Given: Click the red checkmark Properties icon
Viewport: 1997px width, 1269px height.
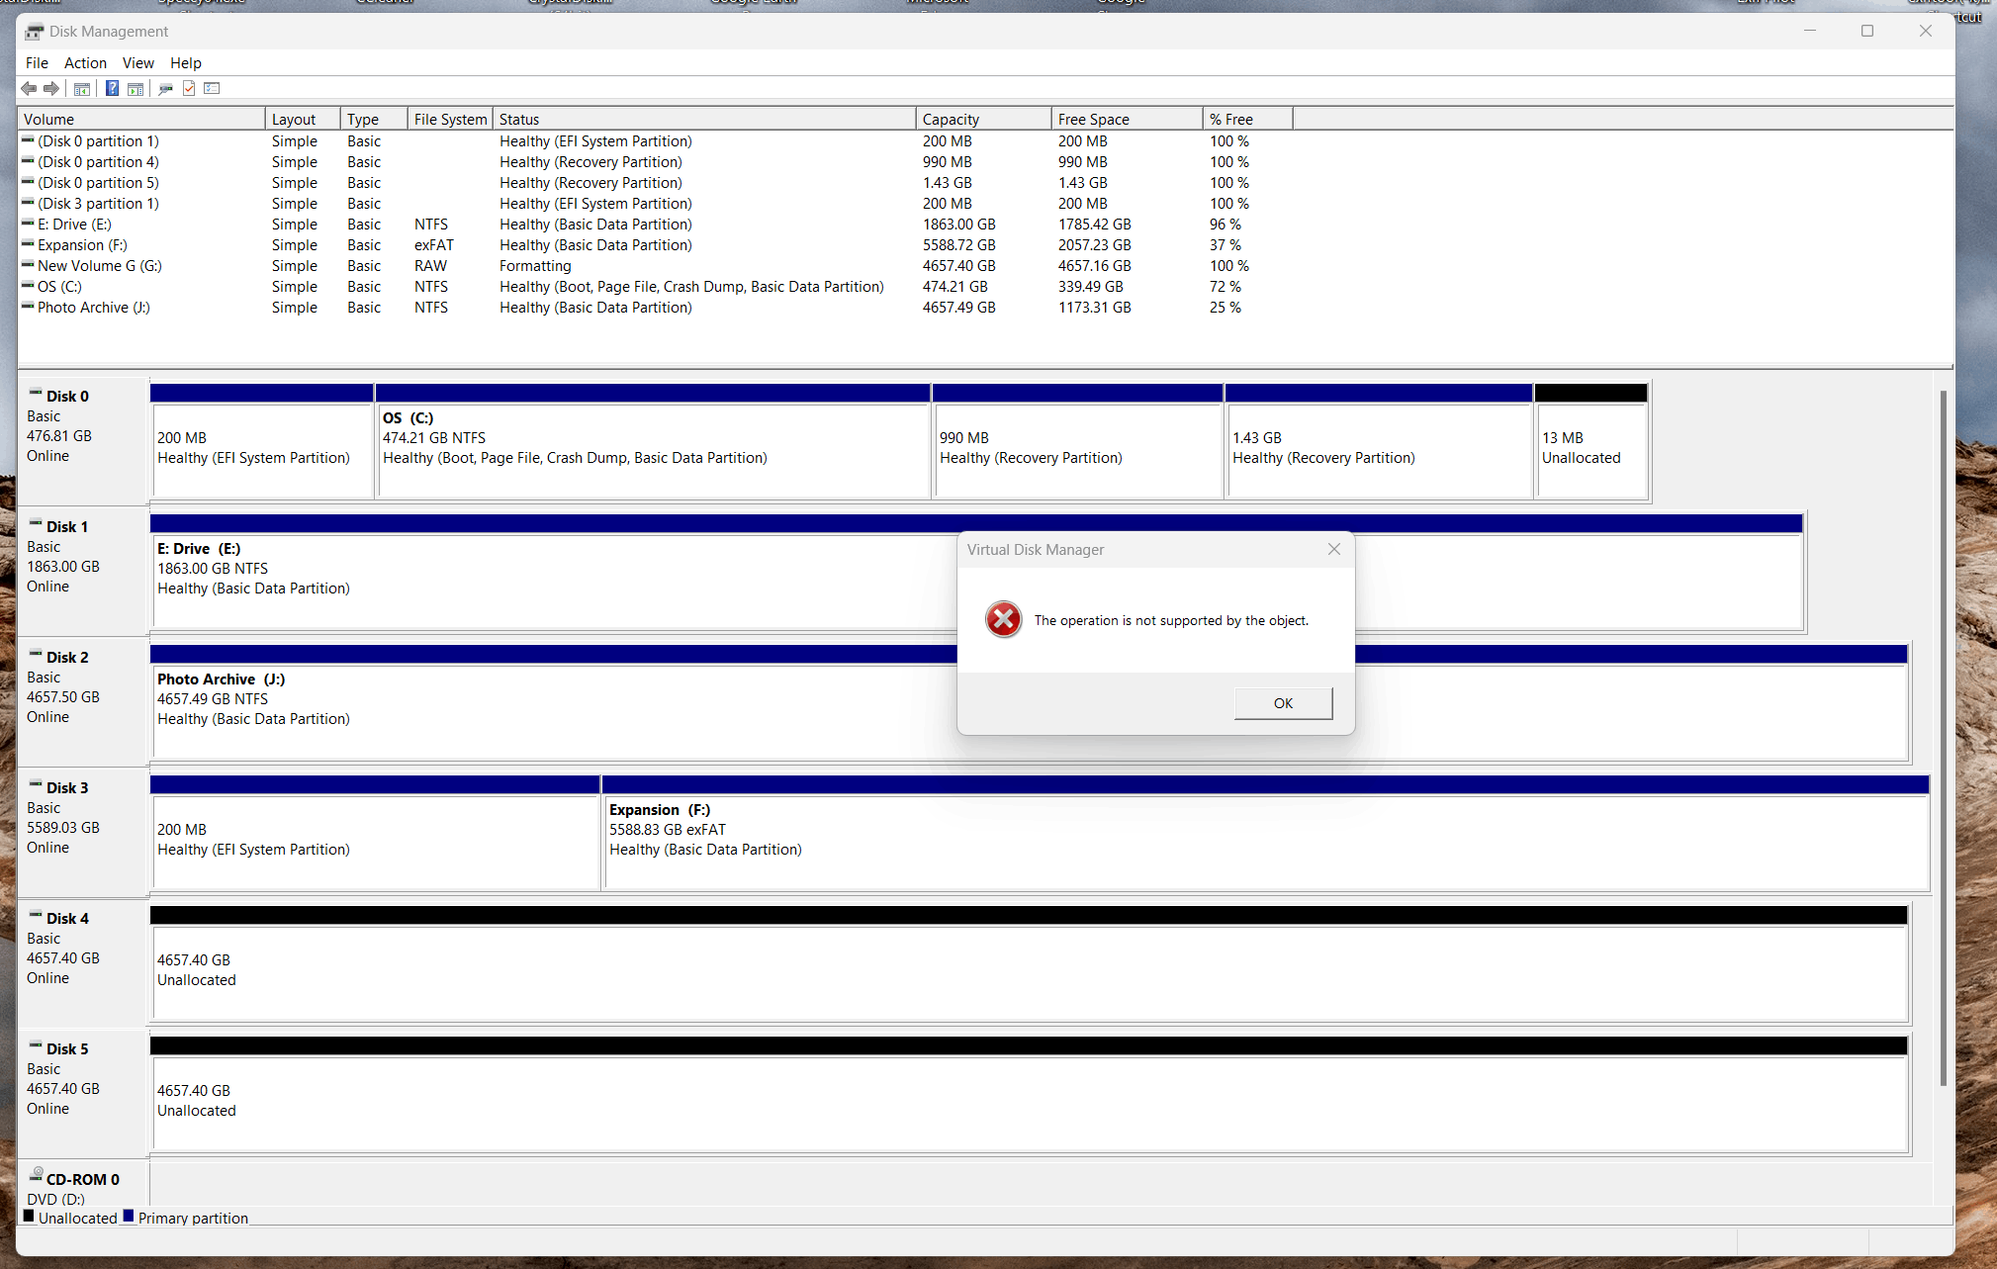Looking at the screenshot, I should (x=189, y=89).
